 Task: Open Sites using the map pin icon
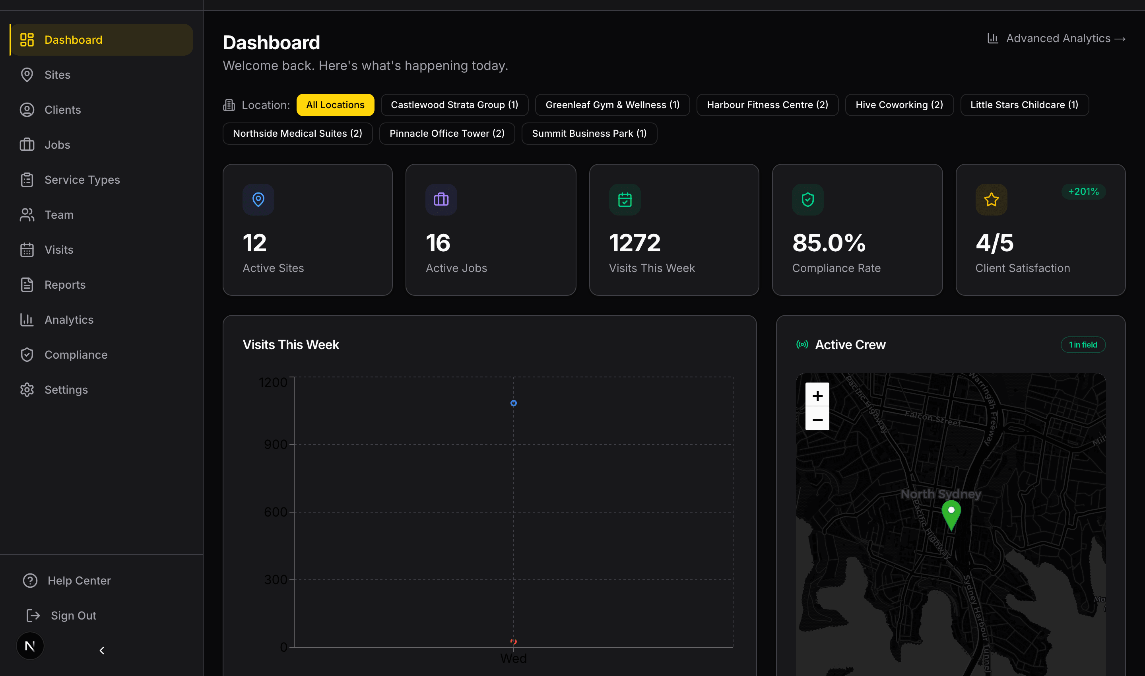27,74
